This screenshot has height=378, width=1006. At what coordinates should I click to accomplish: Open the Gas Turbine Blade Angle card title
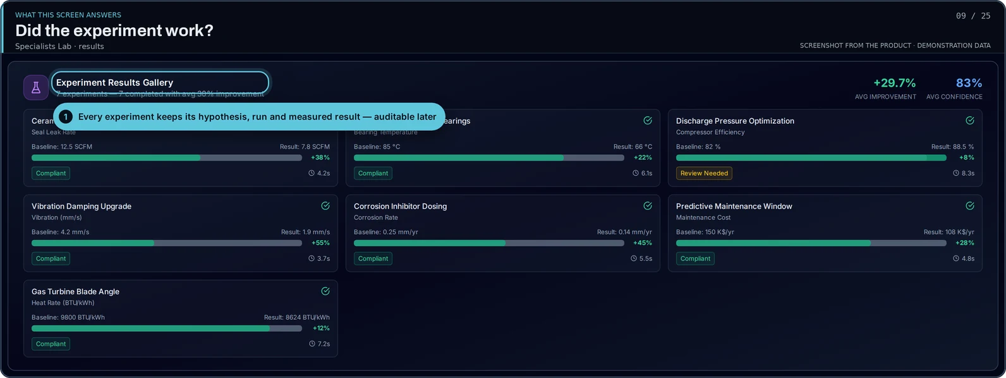[x=75, y=291]
